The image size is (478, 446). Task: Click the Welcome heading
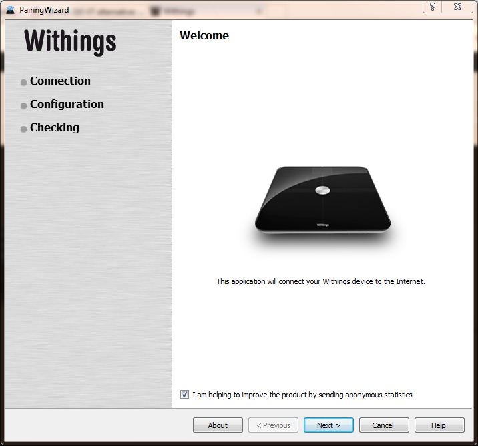[x=204, y=35]
